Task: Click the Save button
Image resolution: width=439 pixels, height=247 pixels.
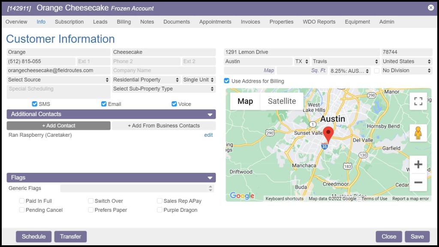Action: [417, 236]
